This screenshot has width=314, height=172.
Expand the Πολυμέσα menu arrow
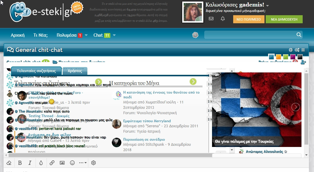86,35
